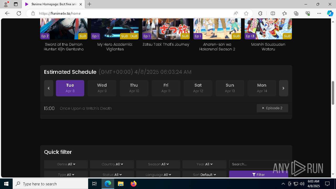Image resolution: width=336 pixels, height=189 pixels.
Task: Open notification center icon
Action: coord(327,184)
